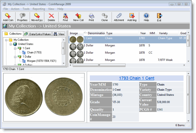Collapse the 1 Dollar tree node
196x133 pixels.
(x=15, y=57)
